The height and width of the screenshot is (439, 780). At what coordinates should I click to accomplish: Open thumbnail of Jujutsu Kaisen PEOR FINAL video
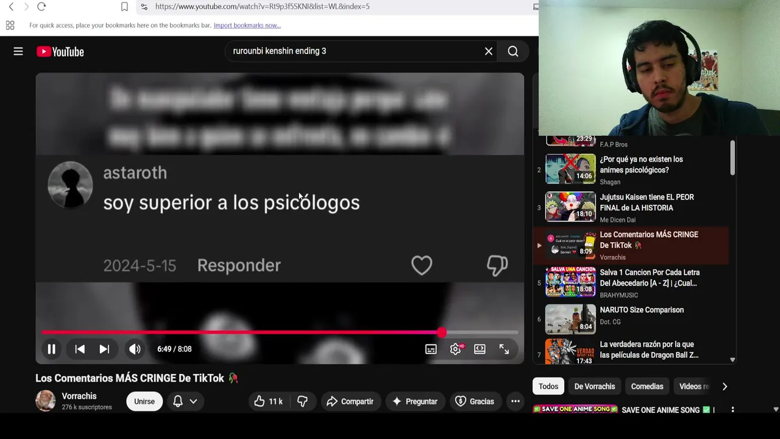pyautogui.click(x=570, y=207)
